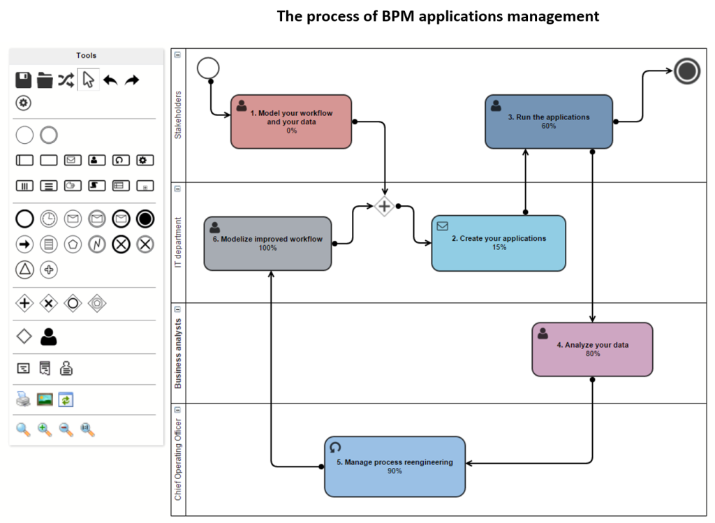Select the message task shape tool
Image resolution: width=715 pixels, height=523 pixels.
[73, 160]
